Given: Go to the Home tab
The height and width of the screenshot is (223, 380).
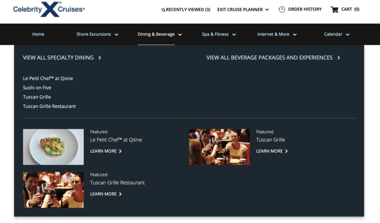Looking at the screenshot, I should [x=38, y=34].
